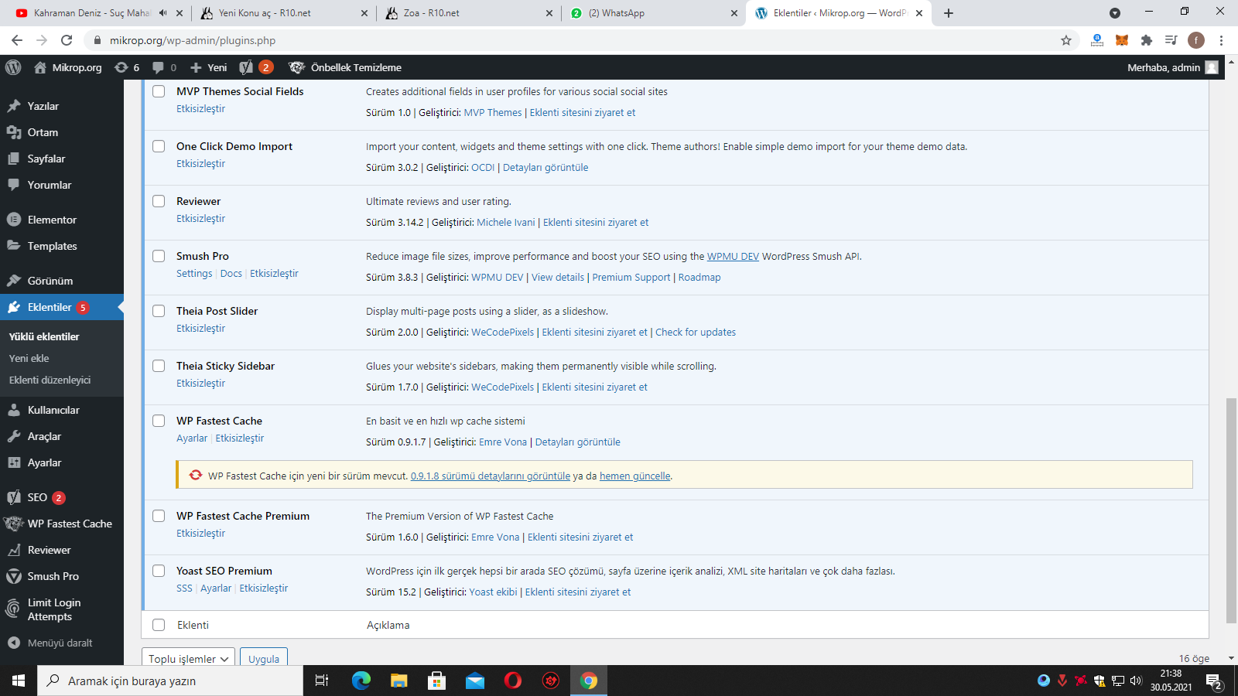Switch to the WhatsApp browser tab
This screenshot has width=1238, height=696.
pyautogui.click(x=653, y=13)
